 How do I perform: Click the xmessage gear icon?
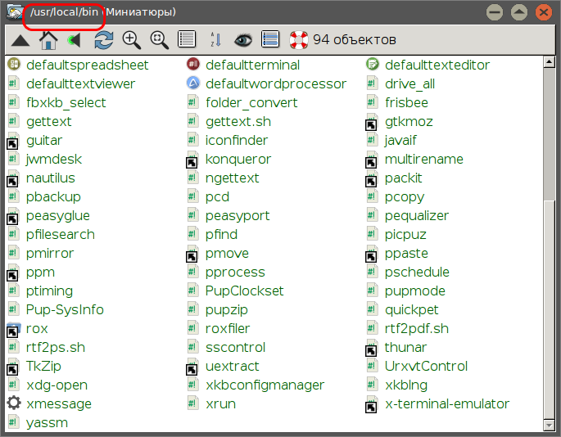pyautogui.click(x=14, y=403)
